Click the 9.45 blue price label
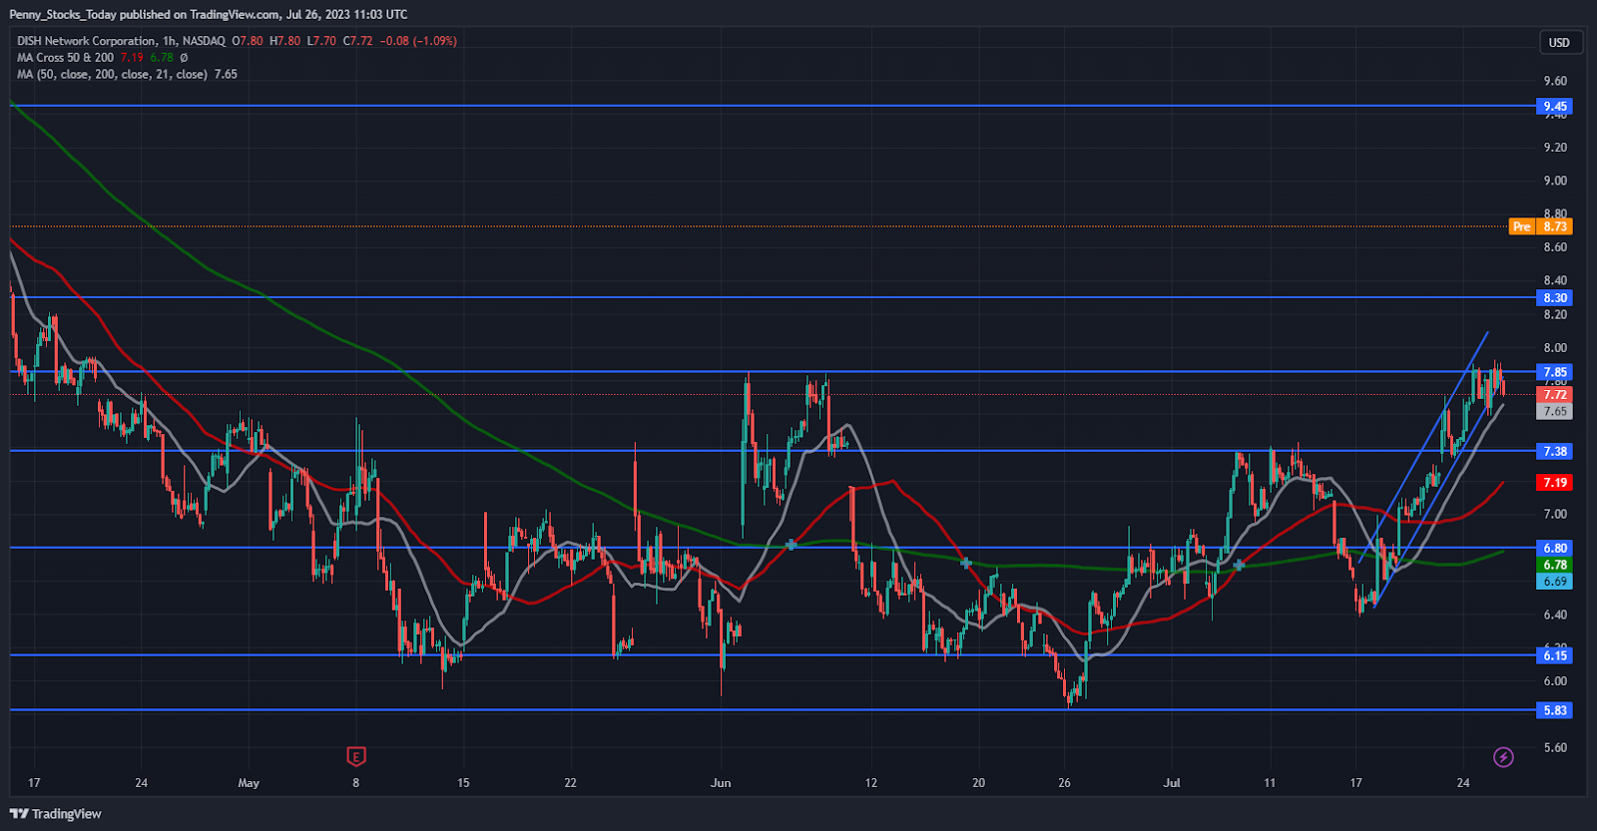This screenshot has width=1597, height=831. [1554, 107]
